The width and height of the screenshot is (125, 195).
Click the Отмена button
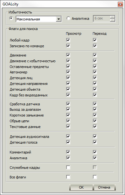pyautogui.click(x=104, y=187)
